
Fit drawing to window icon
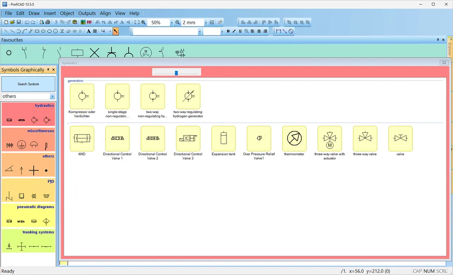[x=137, y=22]
